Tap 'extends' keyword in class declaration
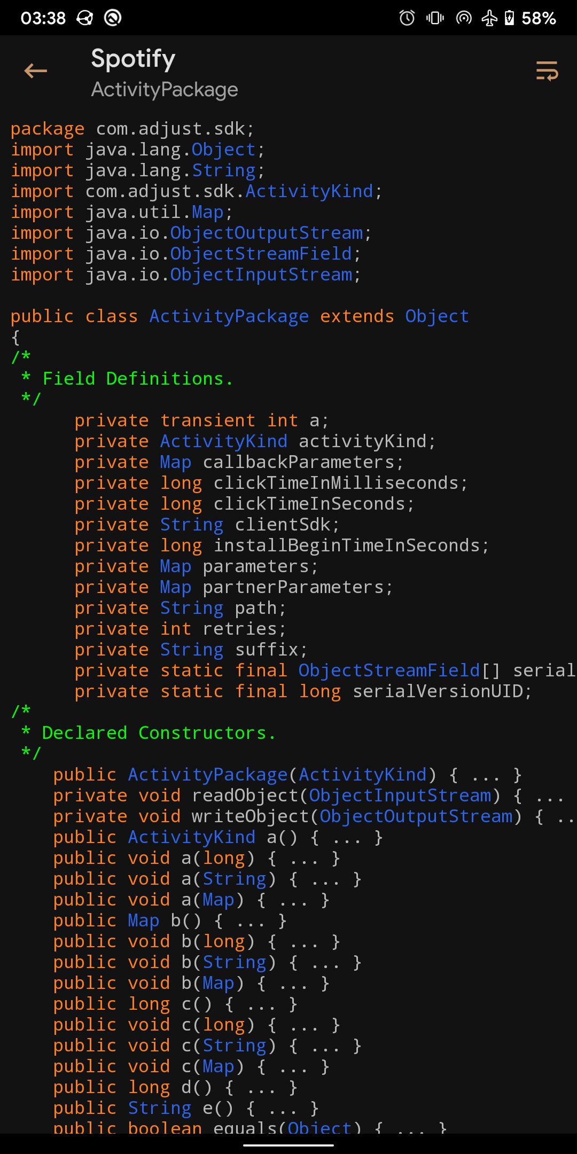 point(357,316)
